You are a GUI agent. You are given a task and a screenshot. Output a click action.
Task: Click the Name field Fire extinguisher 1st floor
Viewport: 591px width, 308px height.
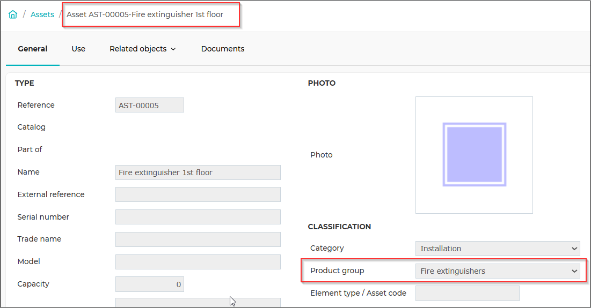pyautogui.click(x=198, y=172)
